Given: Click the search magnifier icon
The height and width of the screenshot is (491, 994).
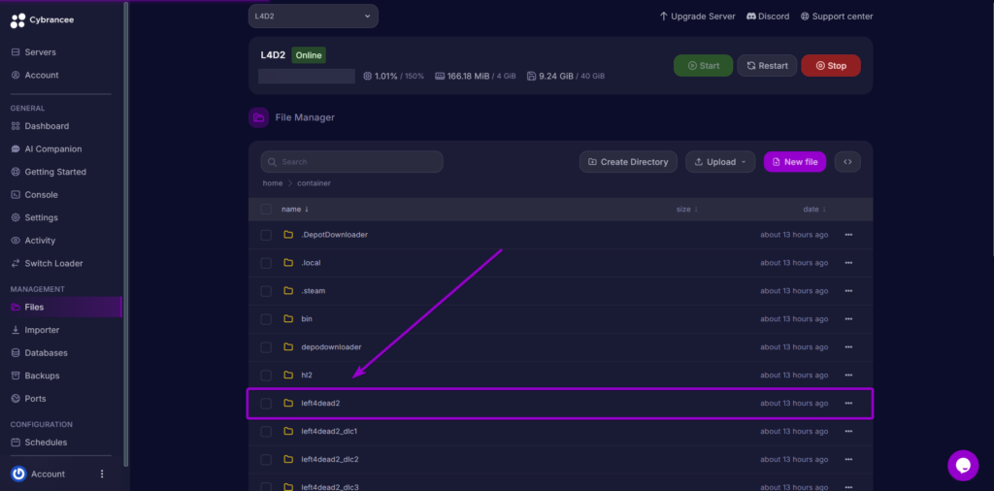Looking at the screenshot, I should click(273, 162).
